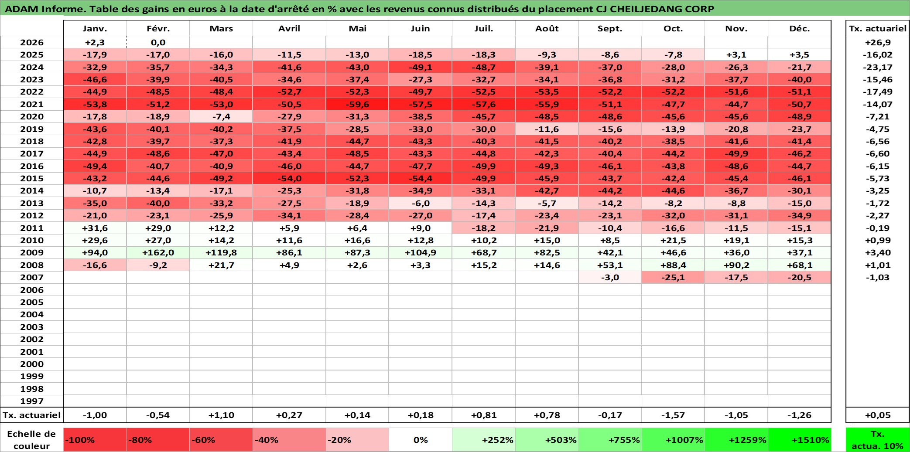Viewport: 910px width, 452px height.
Task: Select the '-1,57' October actuarial rate
Action: pyautogui.click(x=673, y=415)
